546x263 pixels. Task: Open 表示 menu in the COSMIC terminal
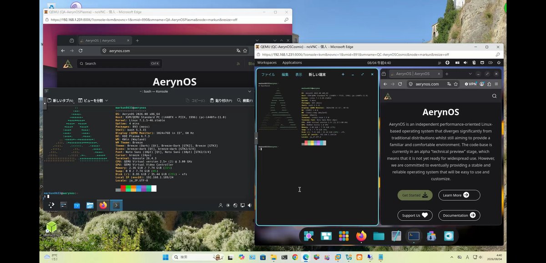tap(298, 74)
